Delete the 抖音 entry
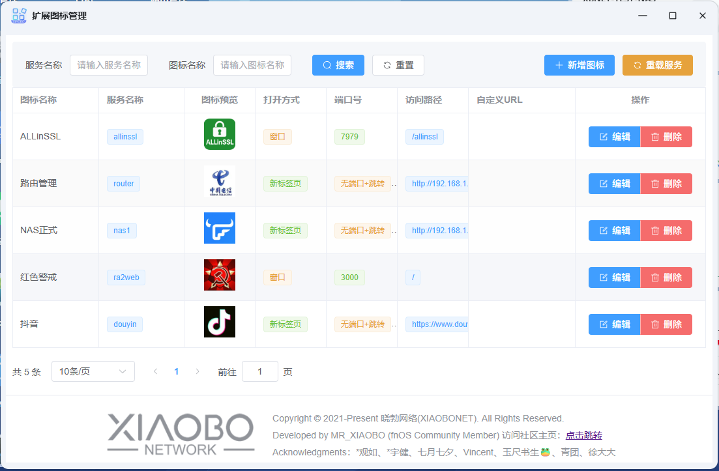The width and height of the screenshot is (719, 471). [x=666, y=324]
